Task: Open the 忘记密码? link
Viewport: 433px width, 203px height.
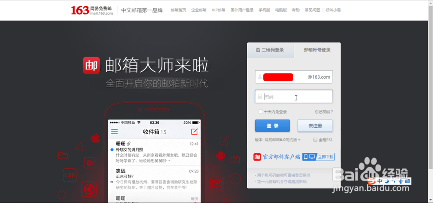Action: [323, 112]
